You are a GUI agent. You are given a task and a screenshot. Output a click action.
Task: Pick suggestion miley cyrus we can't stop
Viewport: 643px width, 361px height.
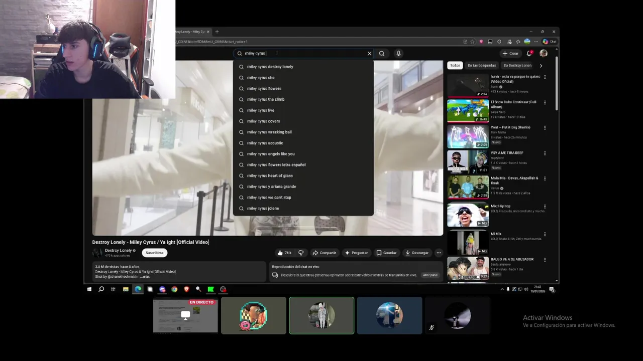[x=303, y=198]
